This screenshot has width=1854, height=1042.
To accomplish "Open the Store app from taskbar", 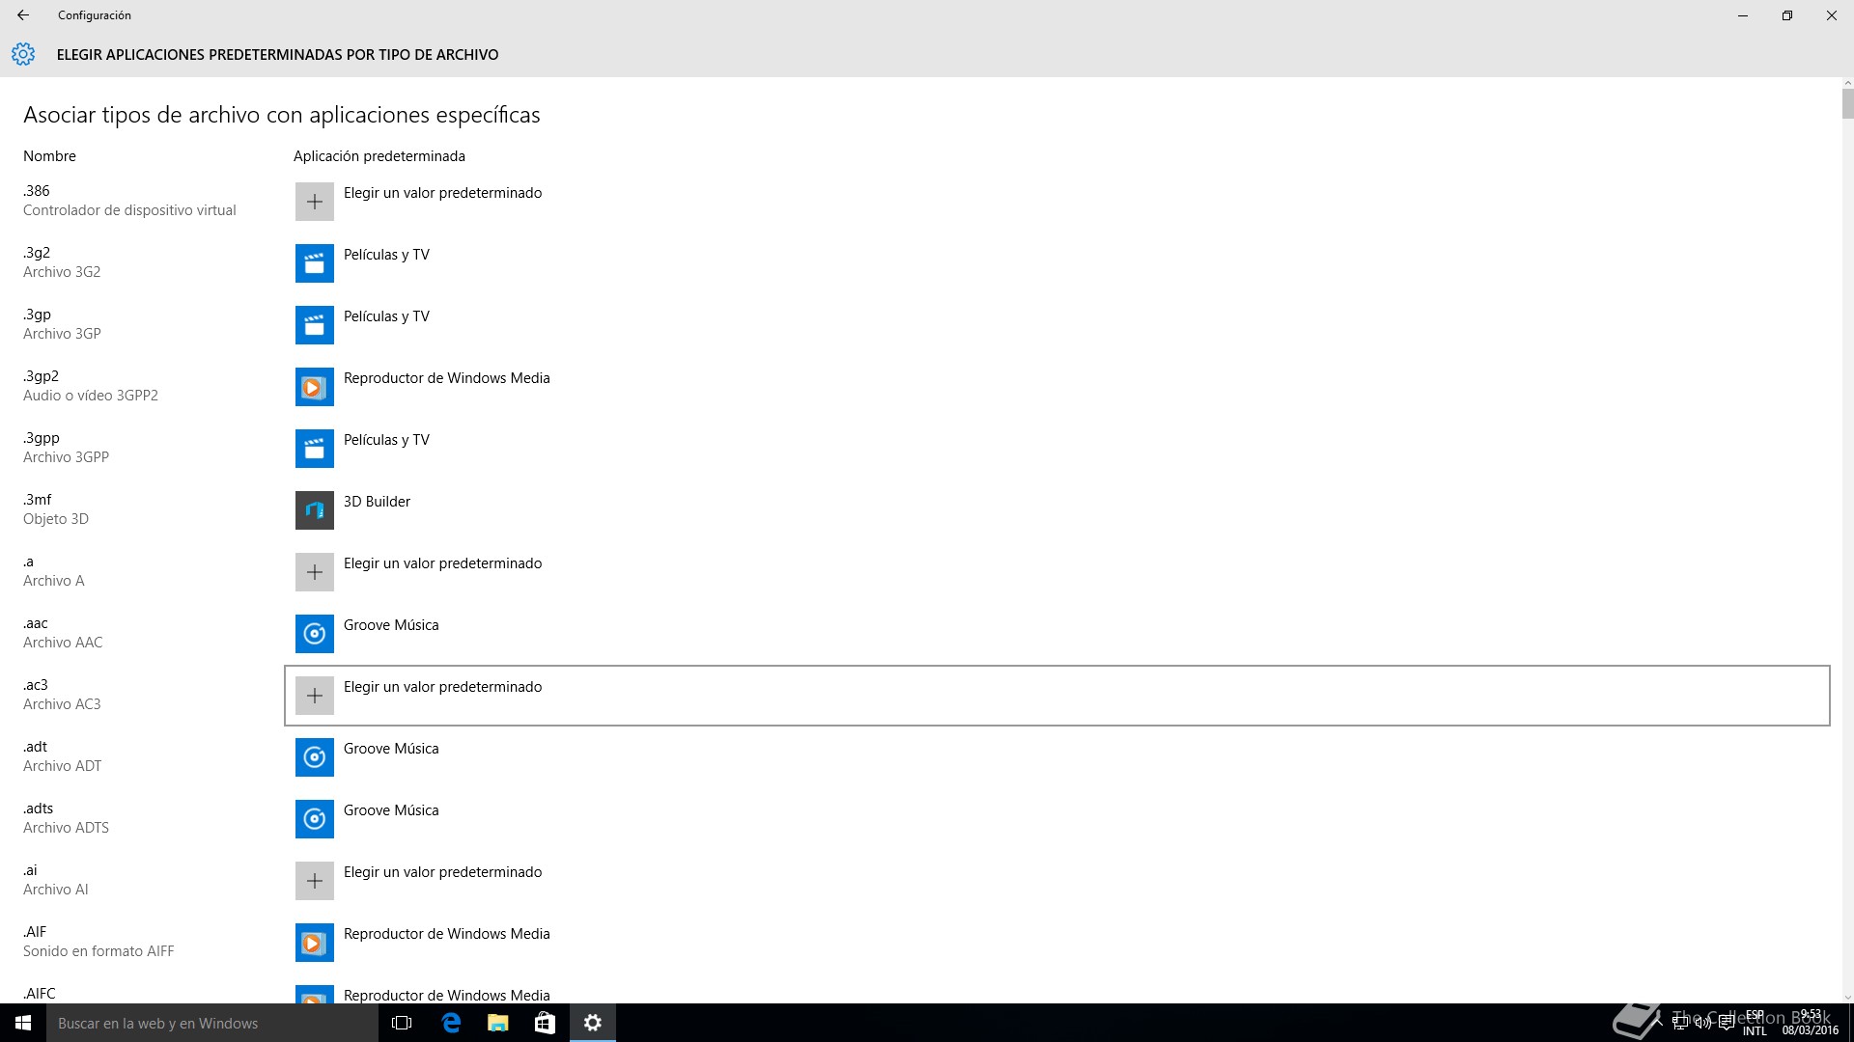I will (x=545, y=1023).
